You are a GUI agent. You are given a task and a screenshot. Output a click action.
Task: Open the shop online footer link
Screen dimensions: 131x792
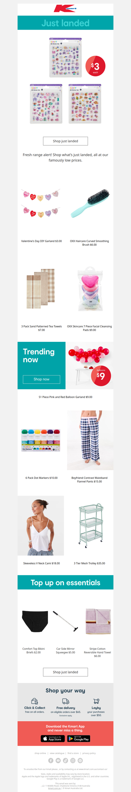coord(40,753)
